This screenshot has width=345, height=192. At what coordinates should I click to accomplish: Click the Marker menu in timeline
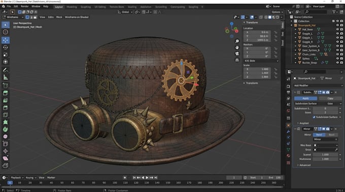point(51,177)
